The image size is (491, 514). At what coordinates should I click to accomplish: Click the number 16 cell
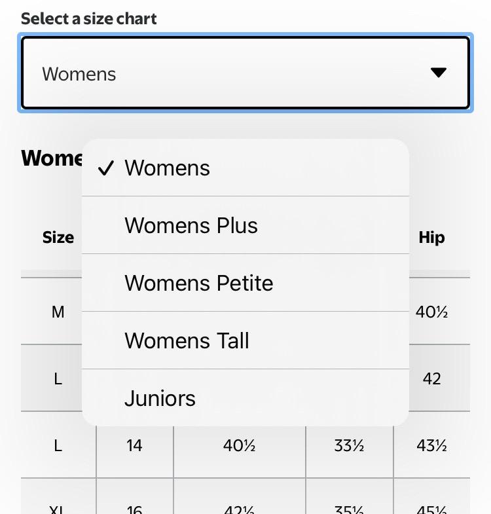tap(134, 508)
